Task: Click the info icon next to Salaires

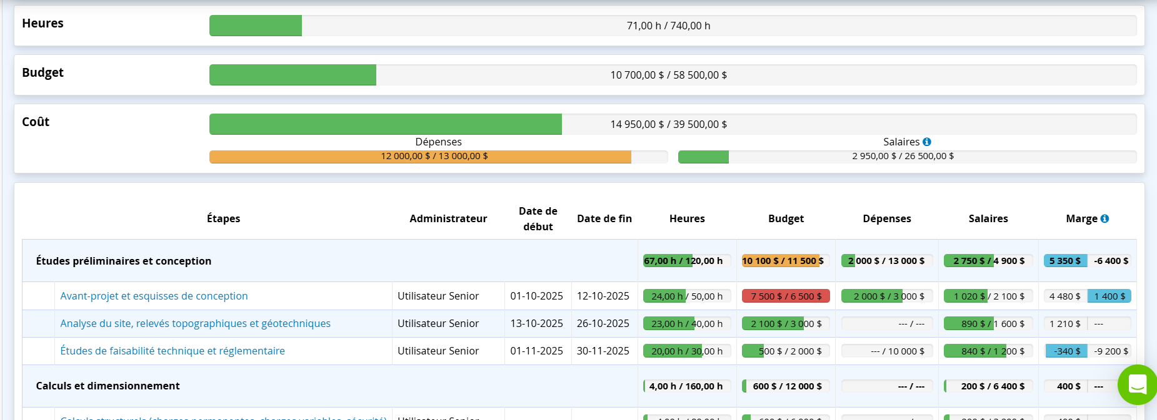Action: point(926,142)
